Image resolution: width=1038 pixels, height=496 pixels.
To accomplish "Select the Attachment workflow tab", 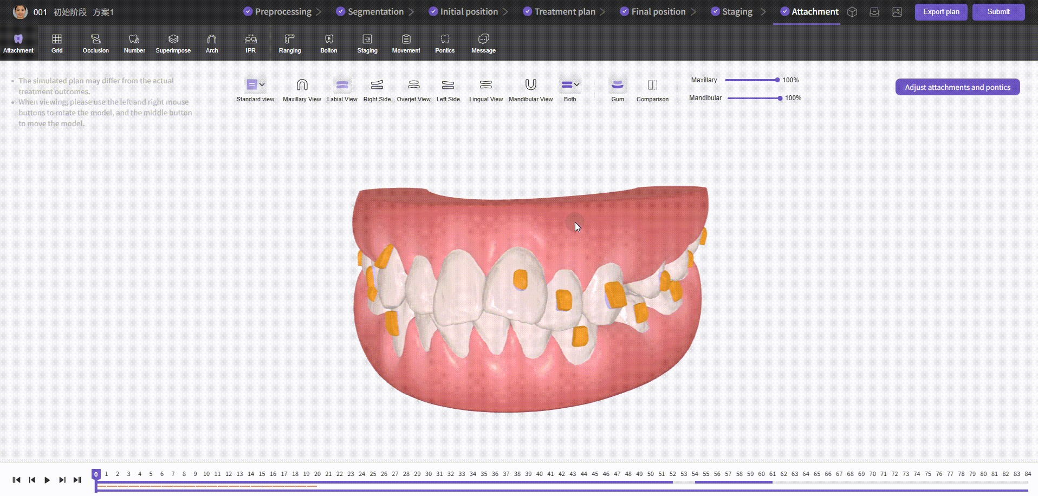I will (x=809, y=11).
